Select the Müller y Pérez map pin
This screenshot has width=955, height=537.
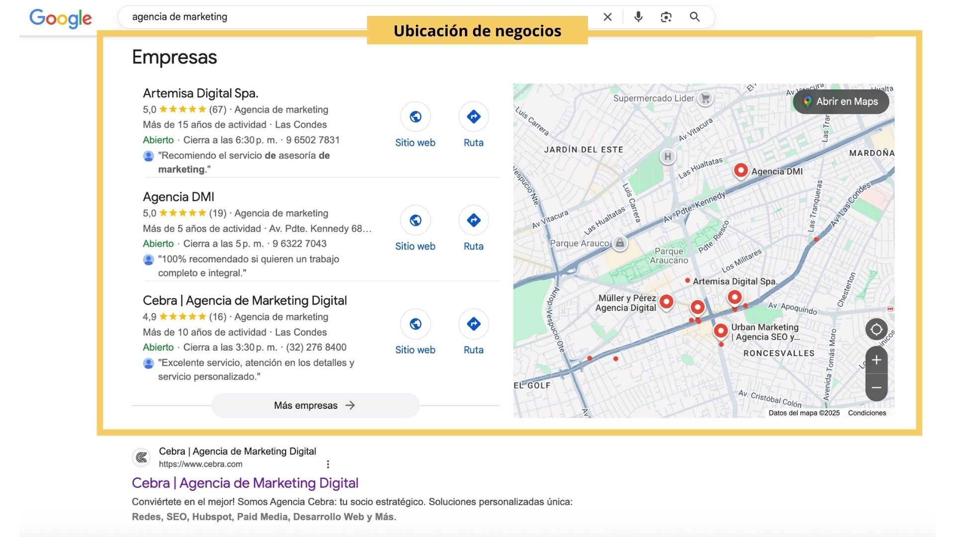pos(666,302)
